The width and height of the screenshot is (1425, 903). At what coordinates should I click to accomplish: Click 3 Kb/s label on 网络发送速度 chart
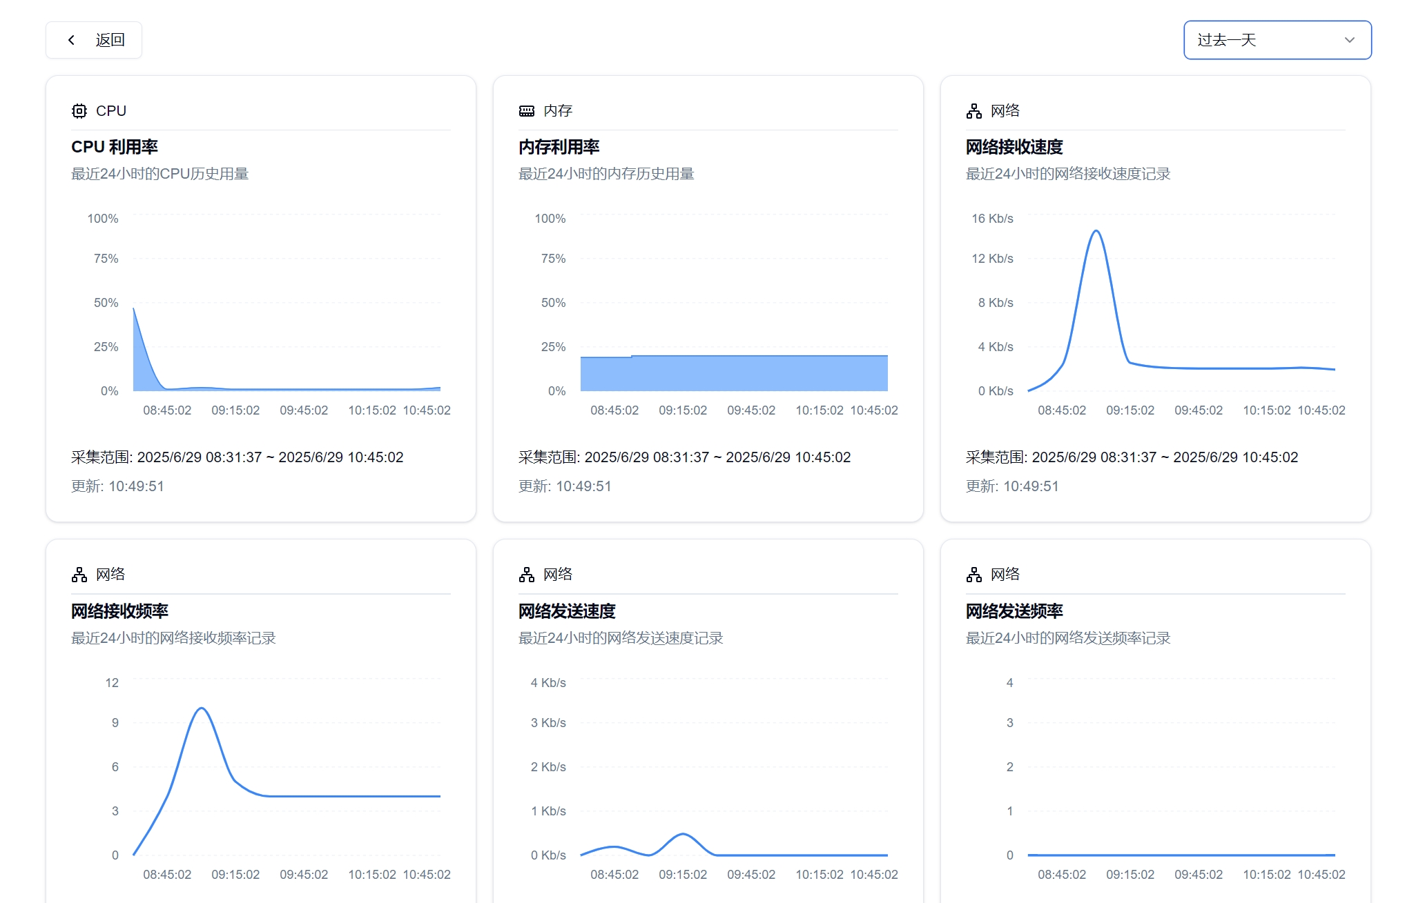point(548,723)
